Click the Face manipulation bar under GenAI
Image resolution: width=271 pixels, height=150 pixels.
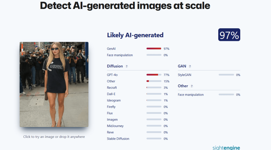[x=154, y=55]
